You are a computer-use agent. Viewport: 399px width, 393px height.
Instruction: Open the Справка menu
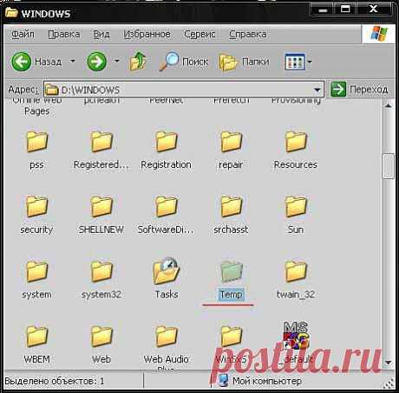[248, 34]
